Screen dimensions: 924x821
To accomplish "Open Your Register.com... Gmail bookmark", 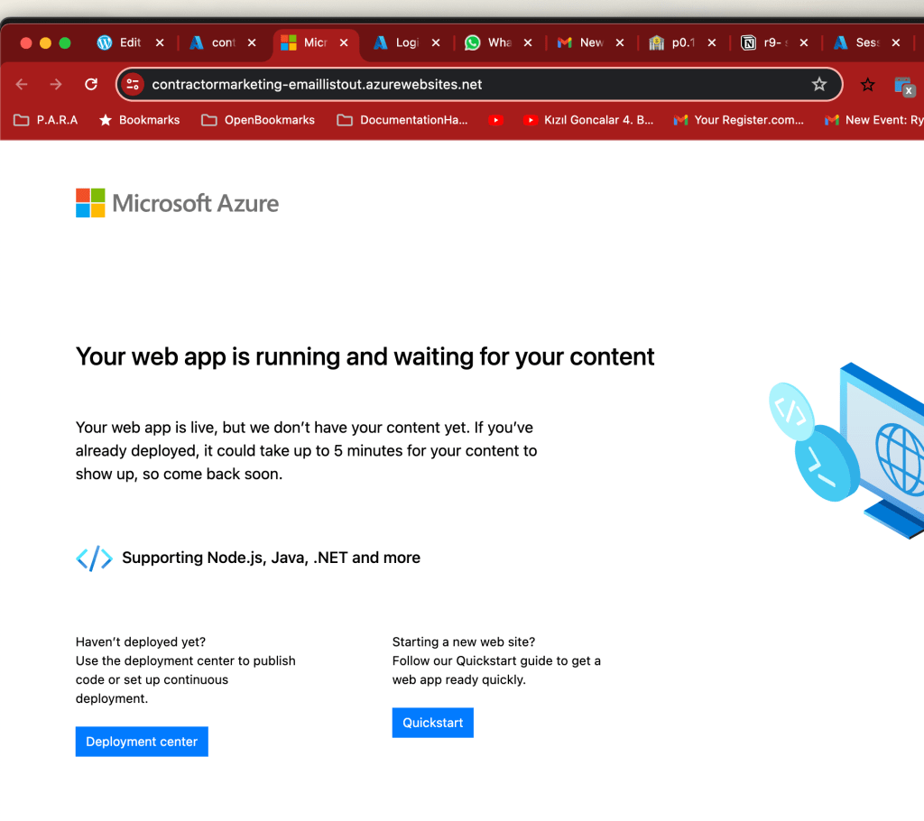I will coord(739,120).
